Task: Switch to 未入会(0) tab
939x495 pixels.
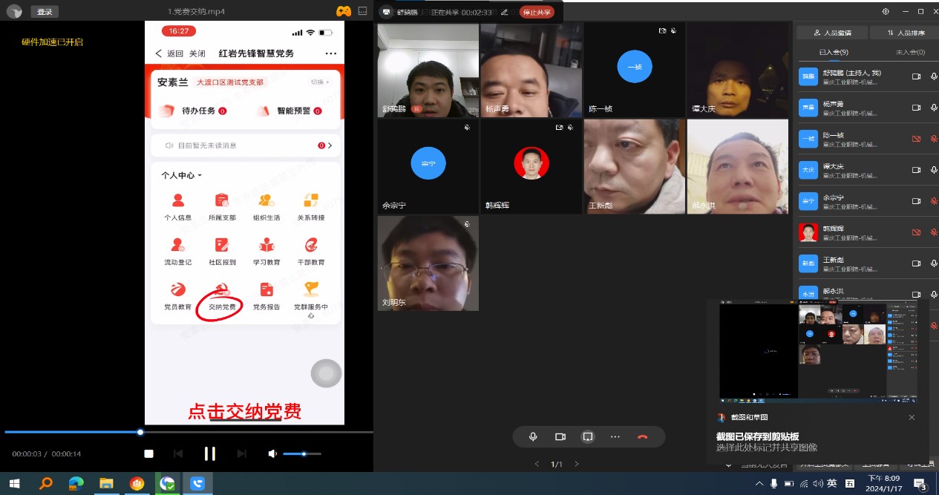Action: pos(910,52)
